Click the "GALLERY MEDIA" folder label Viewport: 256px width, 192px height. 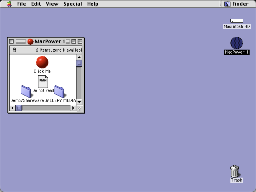60,100
